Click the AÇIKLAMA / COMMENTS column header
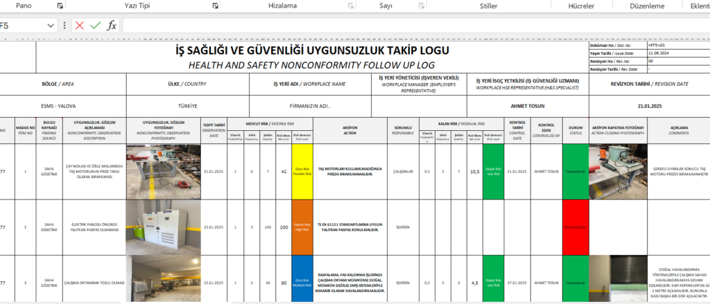 (x=678, y=130)
